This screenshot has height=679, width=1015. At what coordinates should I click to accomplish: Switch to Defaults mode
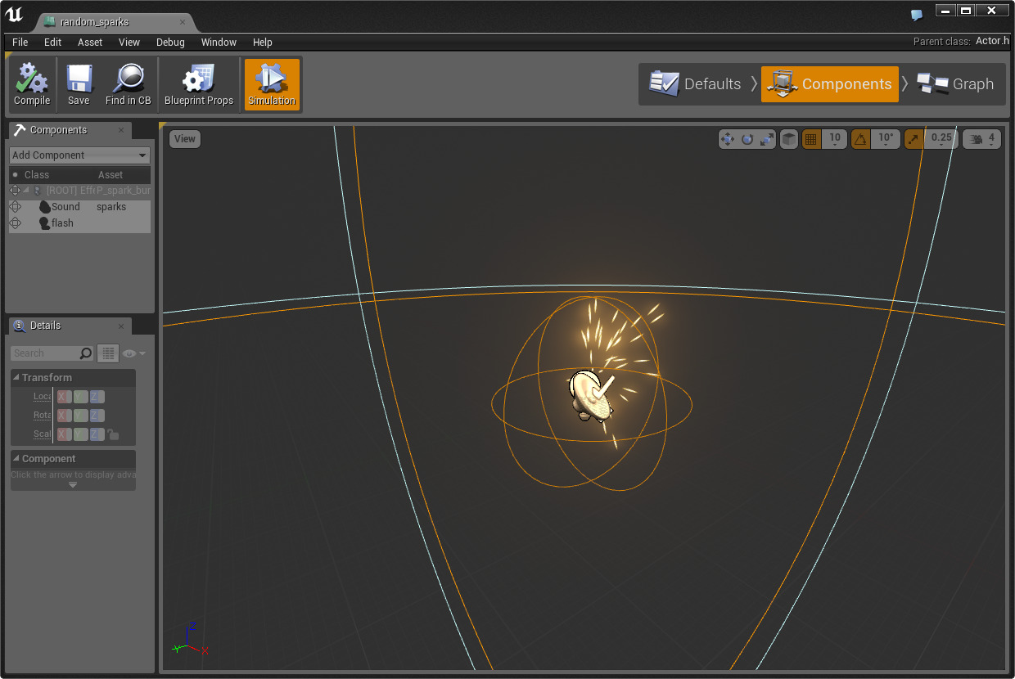[x=697, y=84]
